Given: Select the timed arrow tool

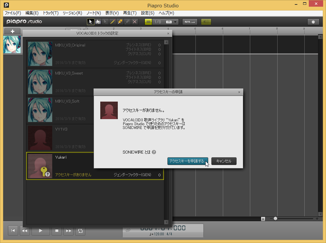Looking at the screenshot, I should pyautogui.click(x=105, y=22).
